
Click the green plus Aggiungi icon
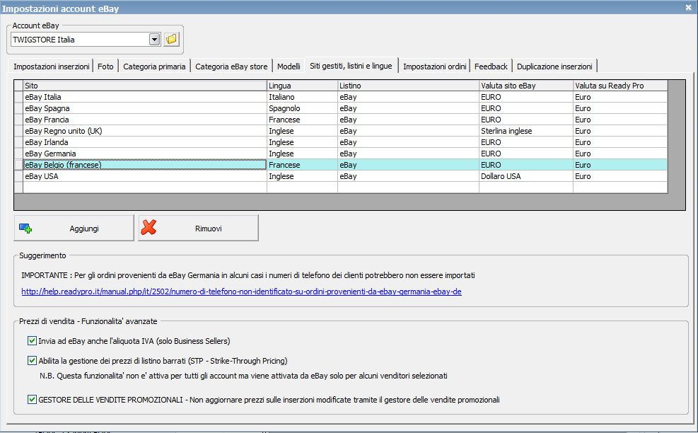[x=26, y=229]
